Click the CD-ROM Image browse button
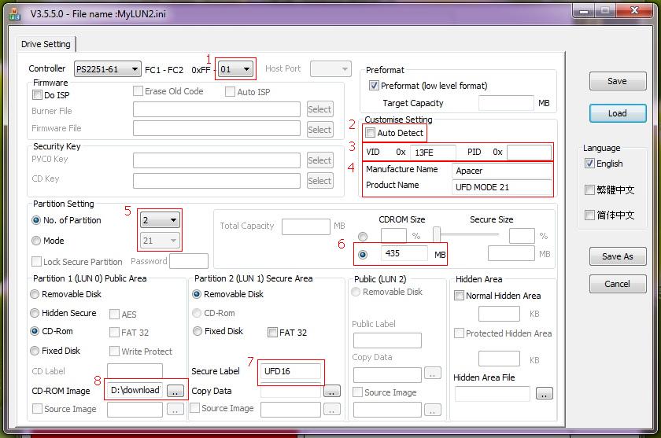Viewport: 661px width, 438px height. pyautogui.click(x=175, y=390)
